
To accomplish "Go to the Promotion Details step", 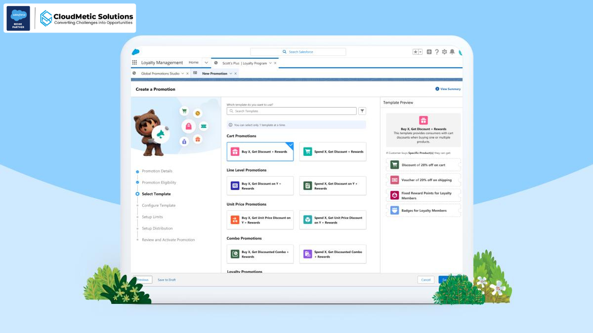I will click(157, 171).
